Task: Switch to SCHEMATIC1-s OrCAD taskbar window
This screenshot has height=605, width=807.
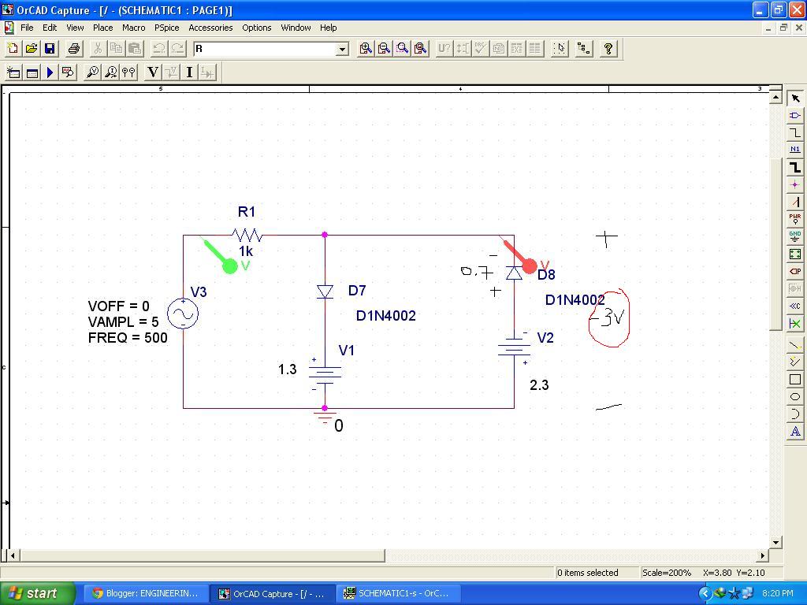Action: [x=398, y=593]
